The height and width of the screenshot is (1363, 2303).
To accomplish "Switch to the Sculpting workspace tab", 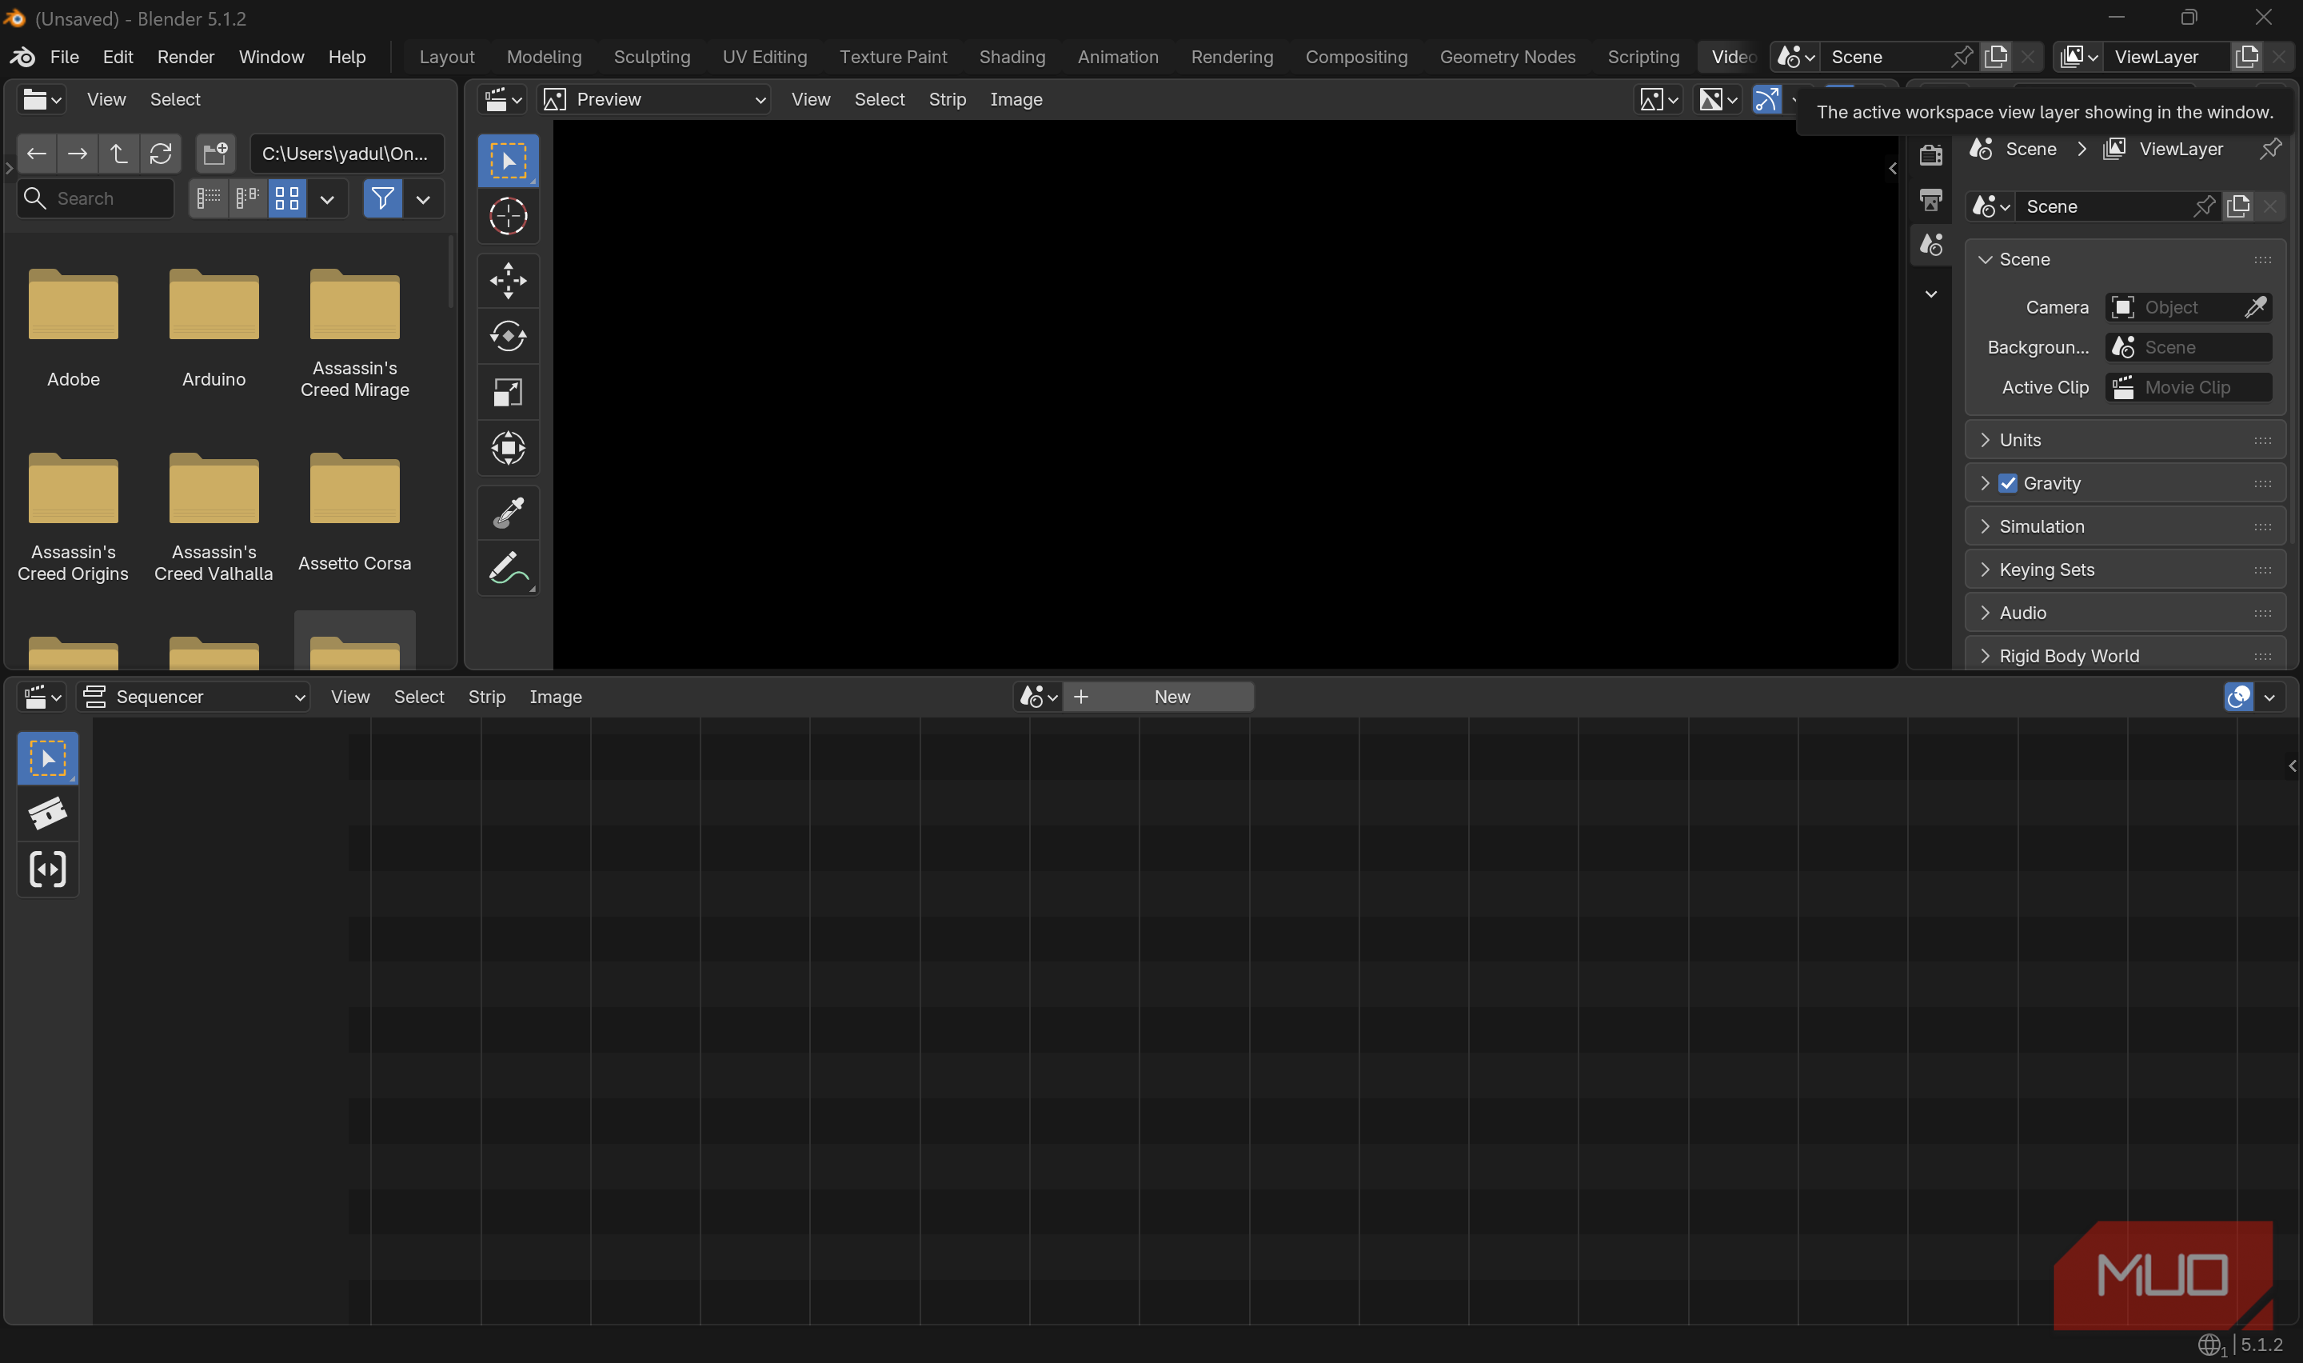I will (652, 57).
